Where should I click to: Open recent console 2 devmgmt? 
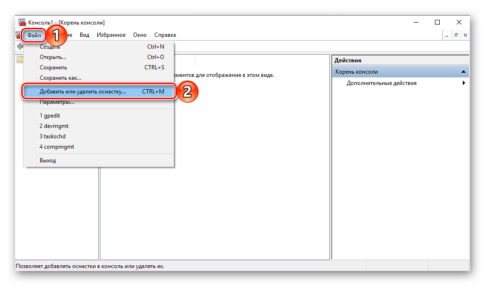(x=54, y=126)
